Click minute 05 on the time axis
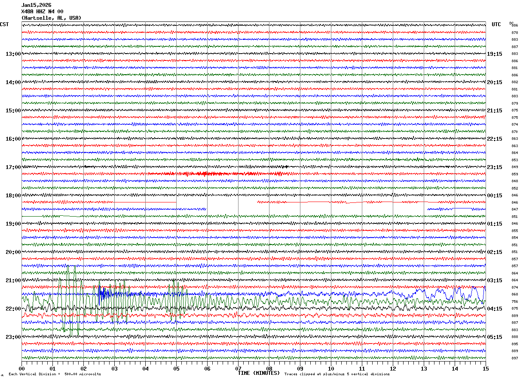520x380 pixels. click(x=176, y=368)
